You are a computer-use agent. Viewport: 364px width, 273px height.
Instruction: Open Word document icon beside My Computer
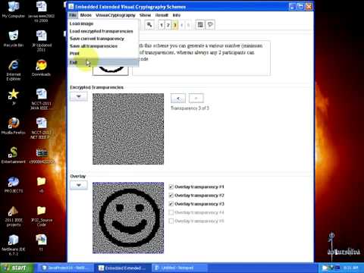click(x=41, y=11)
